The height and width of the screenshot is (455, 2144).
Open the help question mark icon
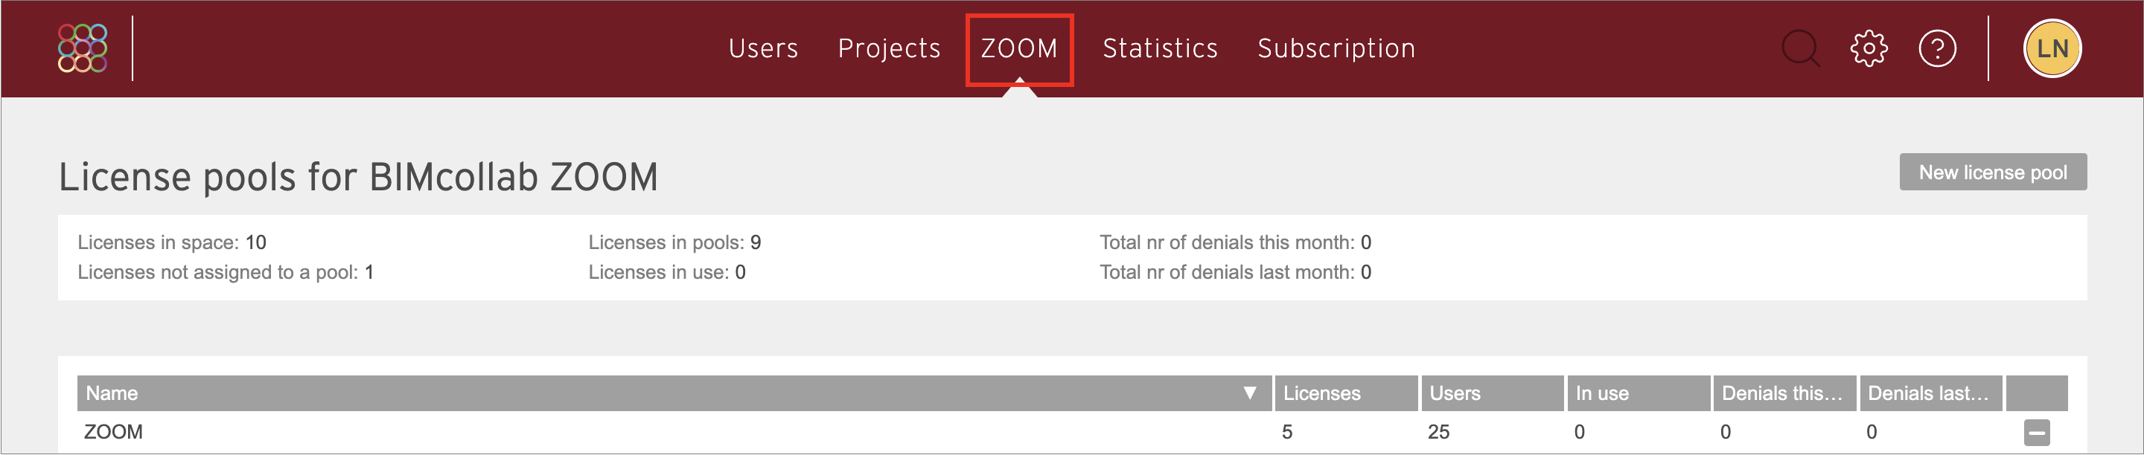1937,48
